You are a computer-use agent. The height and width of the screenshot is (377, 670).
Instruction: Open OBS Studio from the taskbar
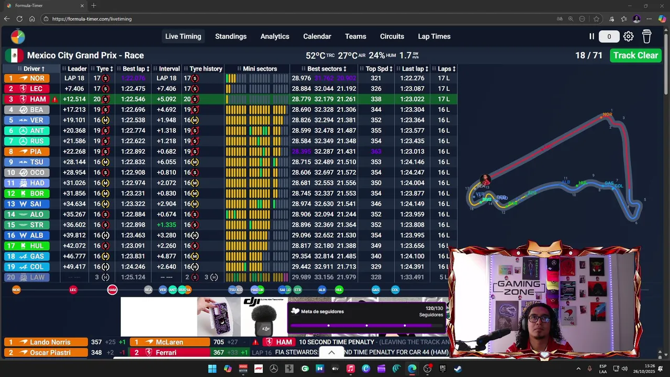pos(428,369)
